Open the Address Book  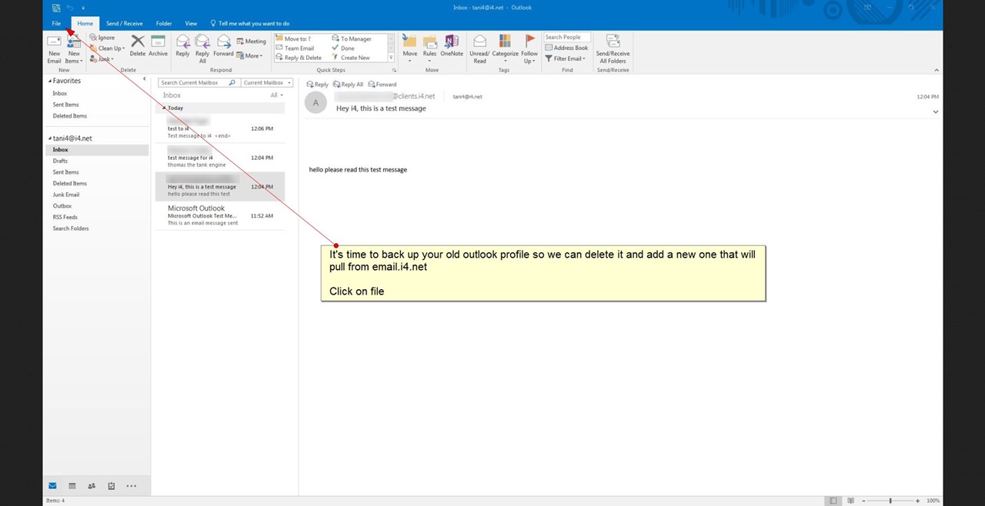(x=566, y=48)
